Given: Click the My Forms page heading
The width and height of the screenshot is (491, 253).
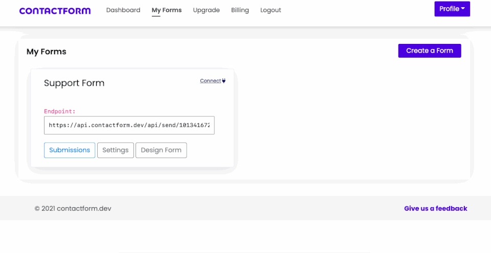Looking at the screenshot, I should [47, 52].
